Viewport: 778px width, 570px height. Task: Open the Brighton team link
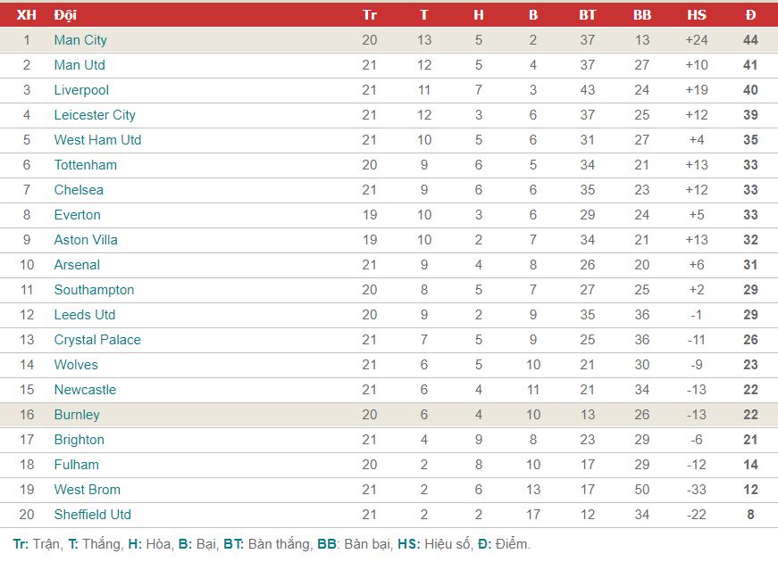pos(79,440)
